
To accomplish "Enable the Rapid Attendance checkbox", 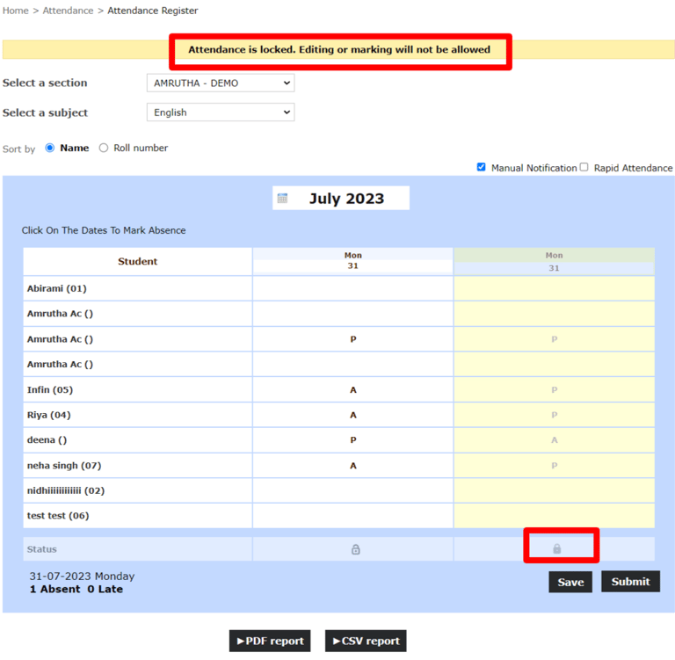I will pyautogui.click(x=584, y=167).
